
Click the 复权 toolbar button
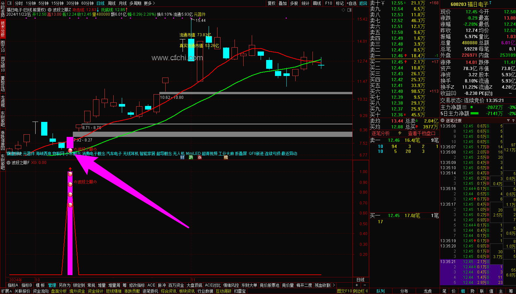click(272, 3)
